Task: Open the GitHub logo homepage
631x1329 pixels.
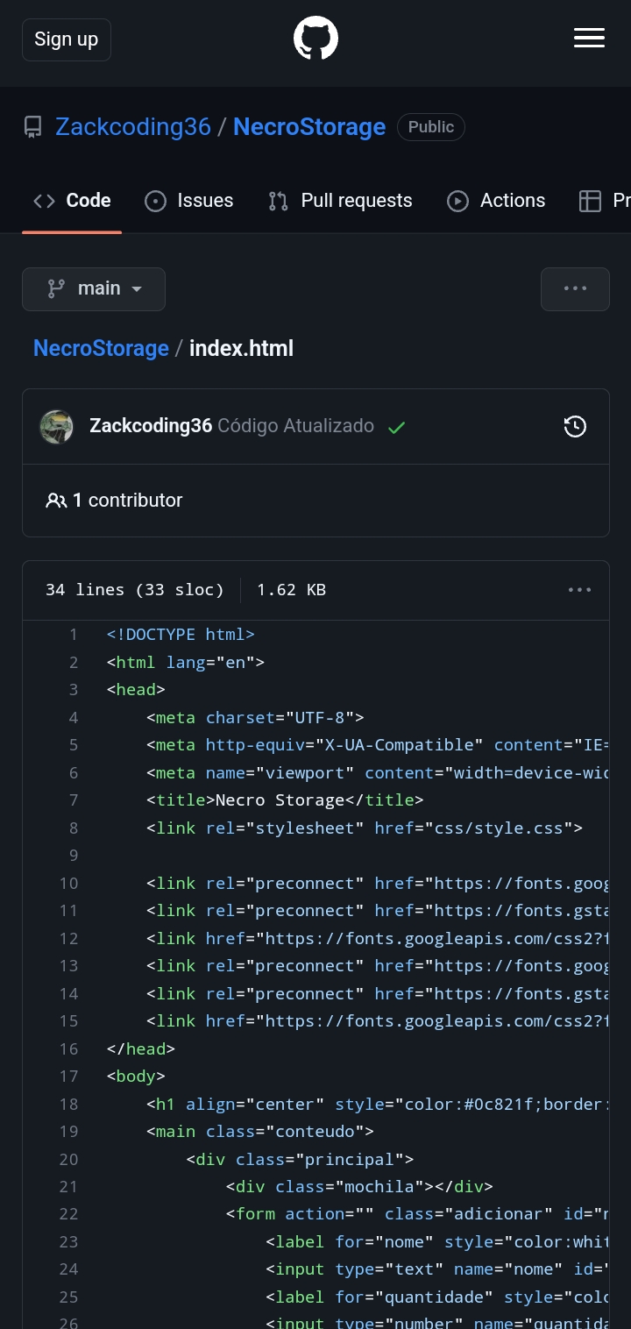Action: (315, 39)
